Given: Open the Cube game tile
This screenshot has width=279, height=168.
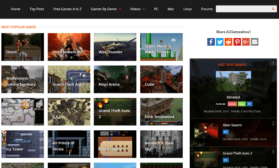Looking at the screenshot, I should pyautogui.click(x=161, y=79).
